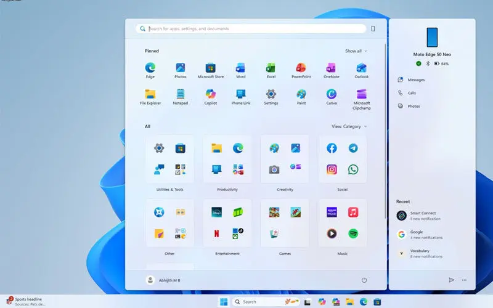Open pinned Settings app
The width and height of the screenshot is (493, 308).
271,97
